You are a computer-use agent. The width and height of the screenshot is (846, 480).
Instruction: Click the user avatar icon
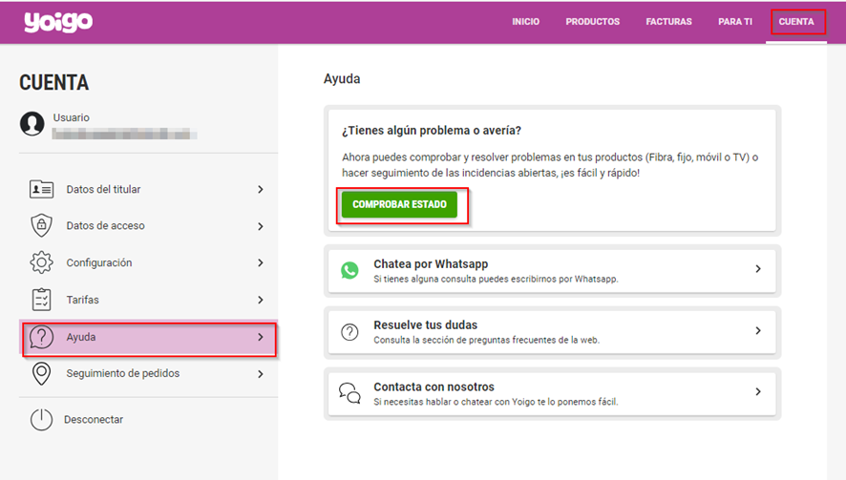pyautogui.click(x=32, y=123)
